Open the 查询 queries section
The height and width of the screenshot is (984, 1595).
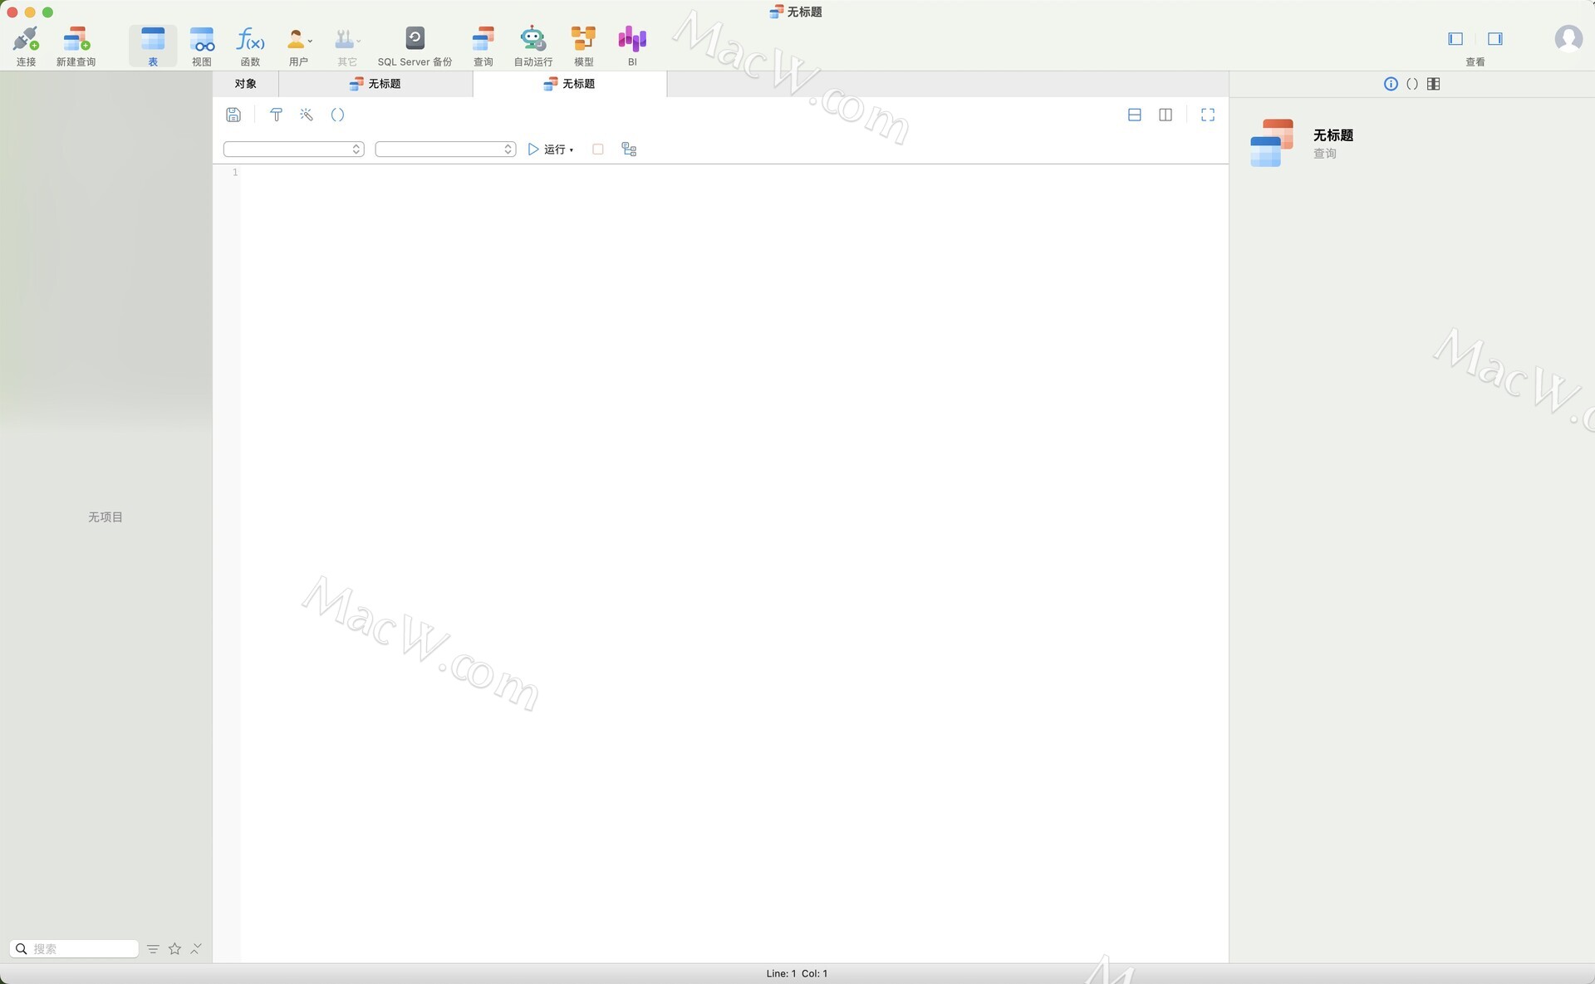click(x=483, y=47)
